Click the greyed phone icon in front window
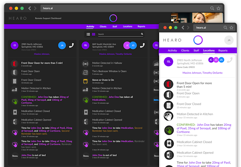The image size is (241, 167). (x=230, y=60)
